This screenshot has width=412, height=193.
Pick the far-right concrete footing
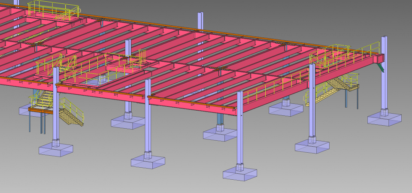(x=384, y=119)
